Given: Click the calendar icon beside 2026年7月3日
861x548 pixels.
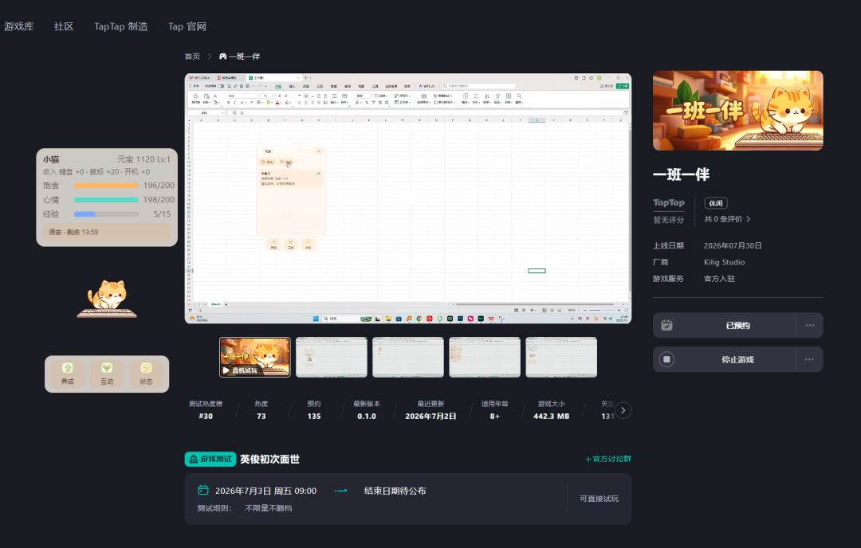Looking at the screenshot, I should (x=203, y=490).
